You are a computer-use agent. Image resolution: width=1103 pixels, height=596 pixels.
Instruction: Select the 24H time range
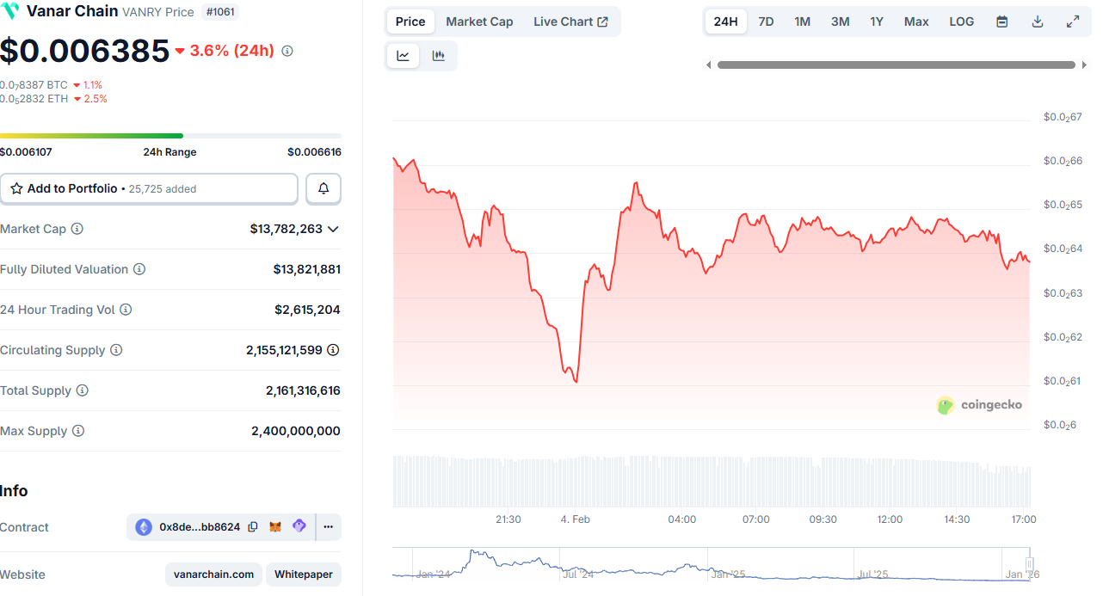726,22
